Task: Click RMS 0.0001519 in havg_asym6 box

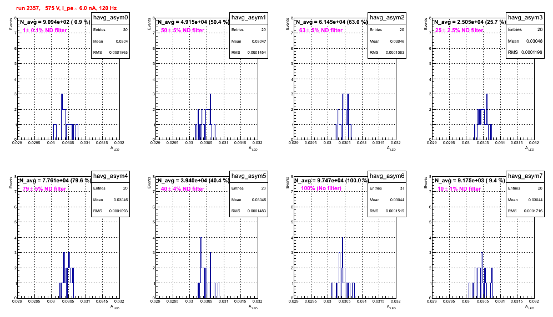Action: click(387, 211)
